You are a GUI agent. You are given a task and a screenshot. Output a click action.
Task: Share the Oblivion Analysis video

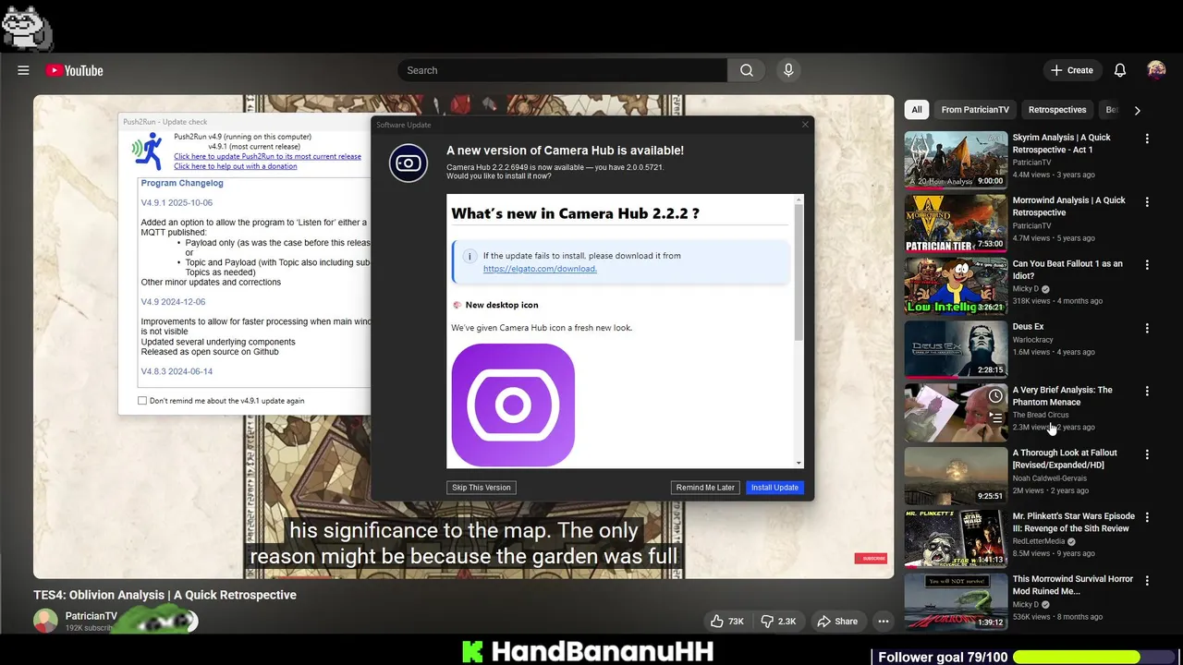tap(837, 622)
